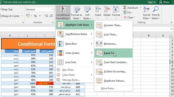This screenshot has height=97, width=174.
Task: Click Accounting Number Format icon
Action: [x=28, y=16]
